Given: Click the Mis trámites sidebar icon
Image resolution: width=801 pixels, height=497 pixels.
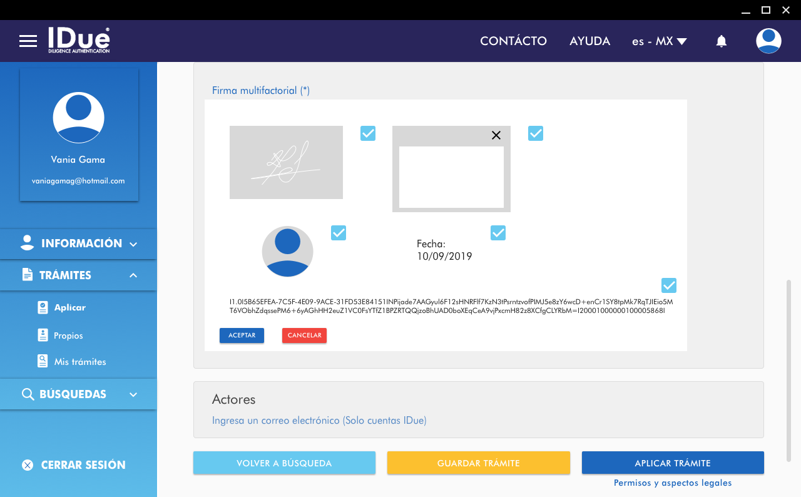Looking at the screenshot, I should 43,362.
